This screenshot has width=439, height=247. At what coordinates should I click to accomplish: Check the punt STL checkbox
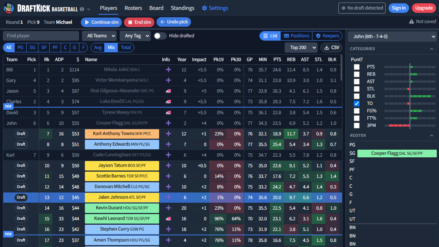click(x=357, y=89)
